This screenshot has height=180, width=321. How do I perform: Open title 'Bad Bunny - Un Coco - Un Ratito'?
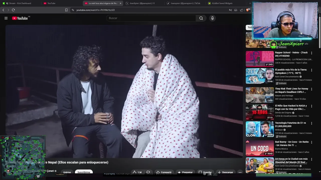[292, 143]
